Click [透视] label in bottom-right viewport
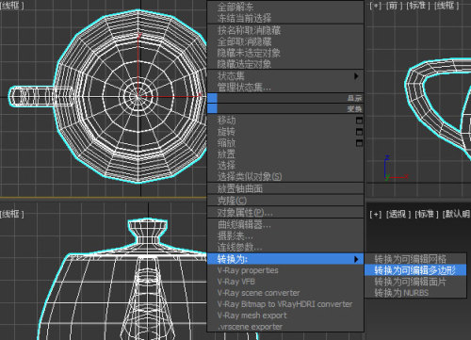The image size is (471, 340). click(x=398, y=214)
